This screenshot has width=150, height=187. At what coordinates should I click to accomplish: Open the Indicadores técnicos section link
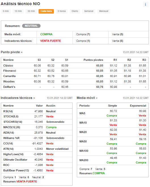click(18, 98)
